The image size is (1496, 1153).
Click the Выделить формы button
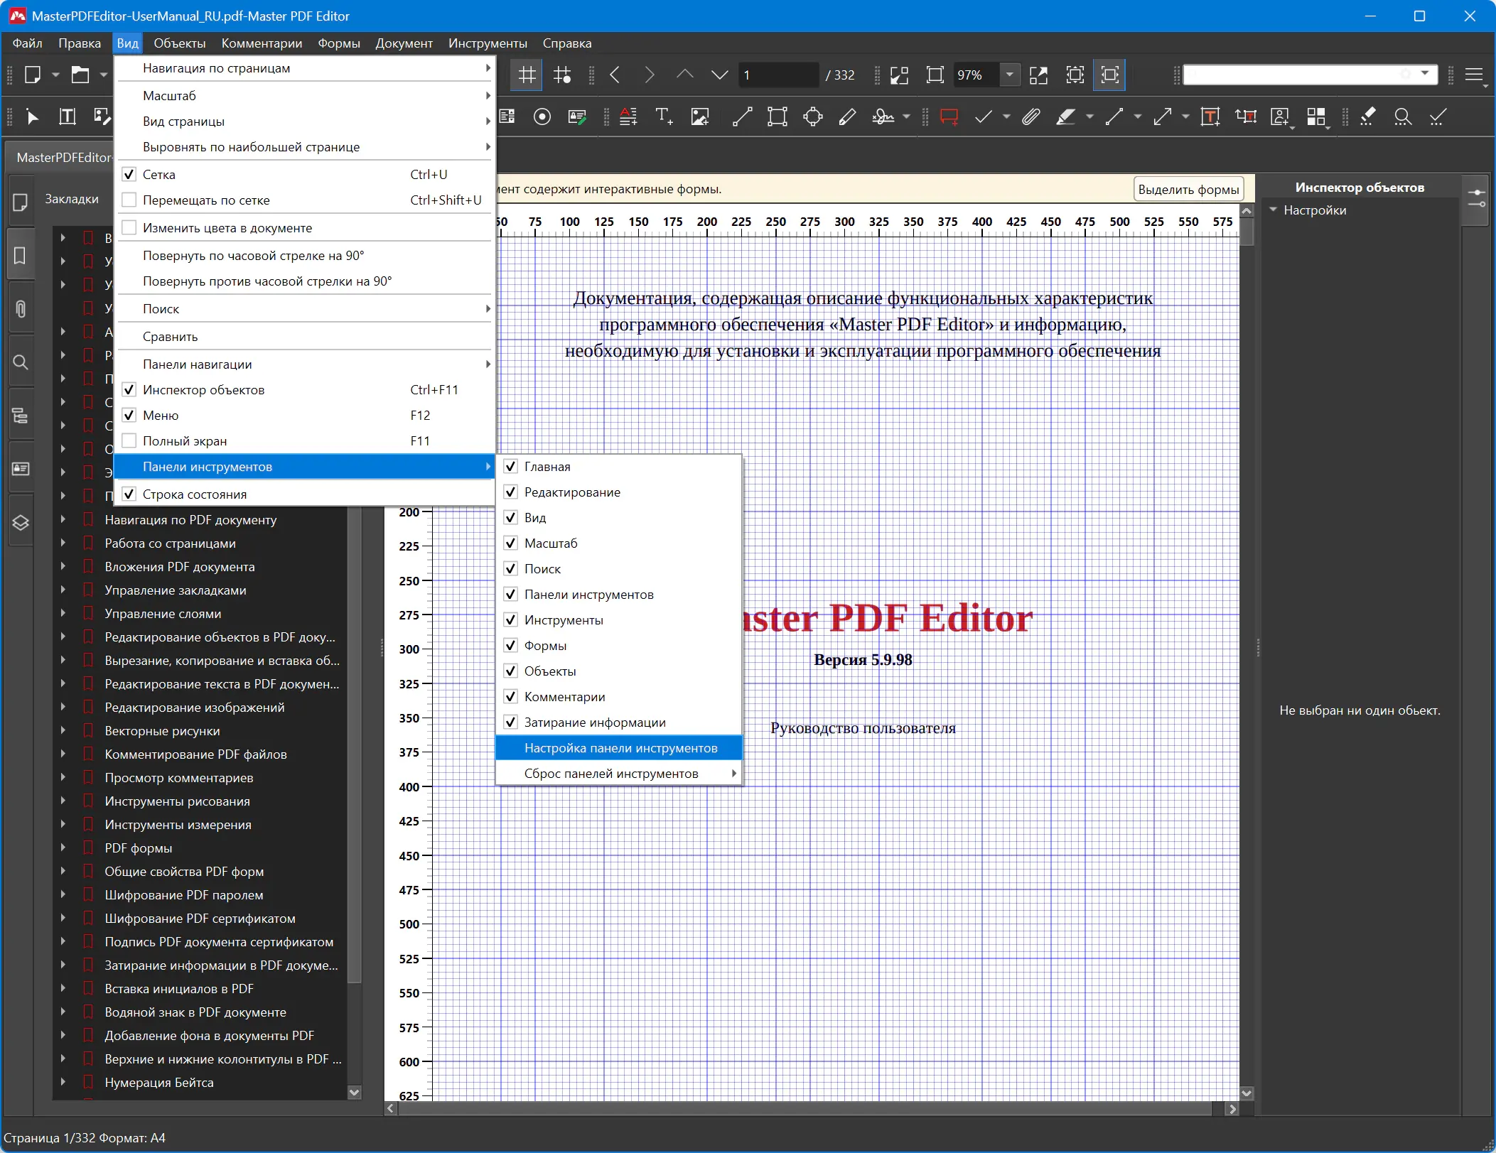tap(1188, 190)
